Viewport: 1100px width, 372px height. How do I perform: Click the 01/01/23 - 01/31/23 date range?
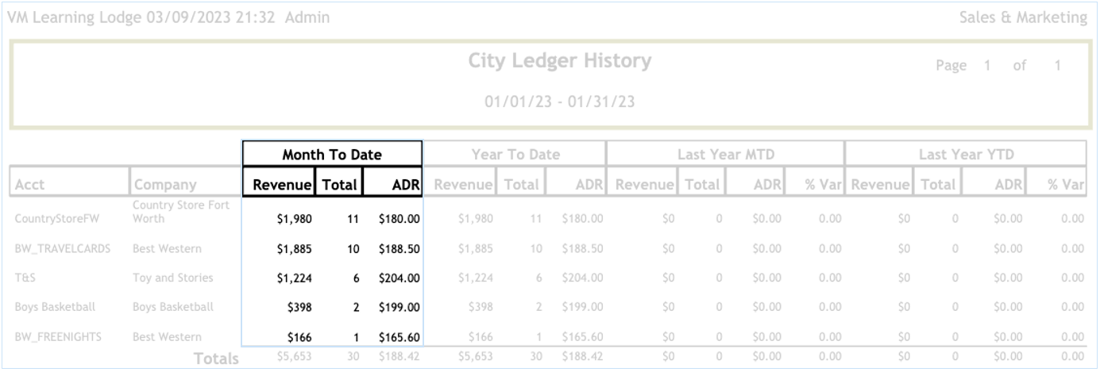coord(559,102)
